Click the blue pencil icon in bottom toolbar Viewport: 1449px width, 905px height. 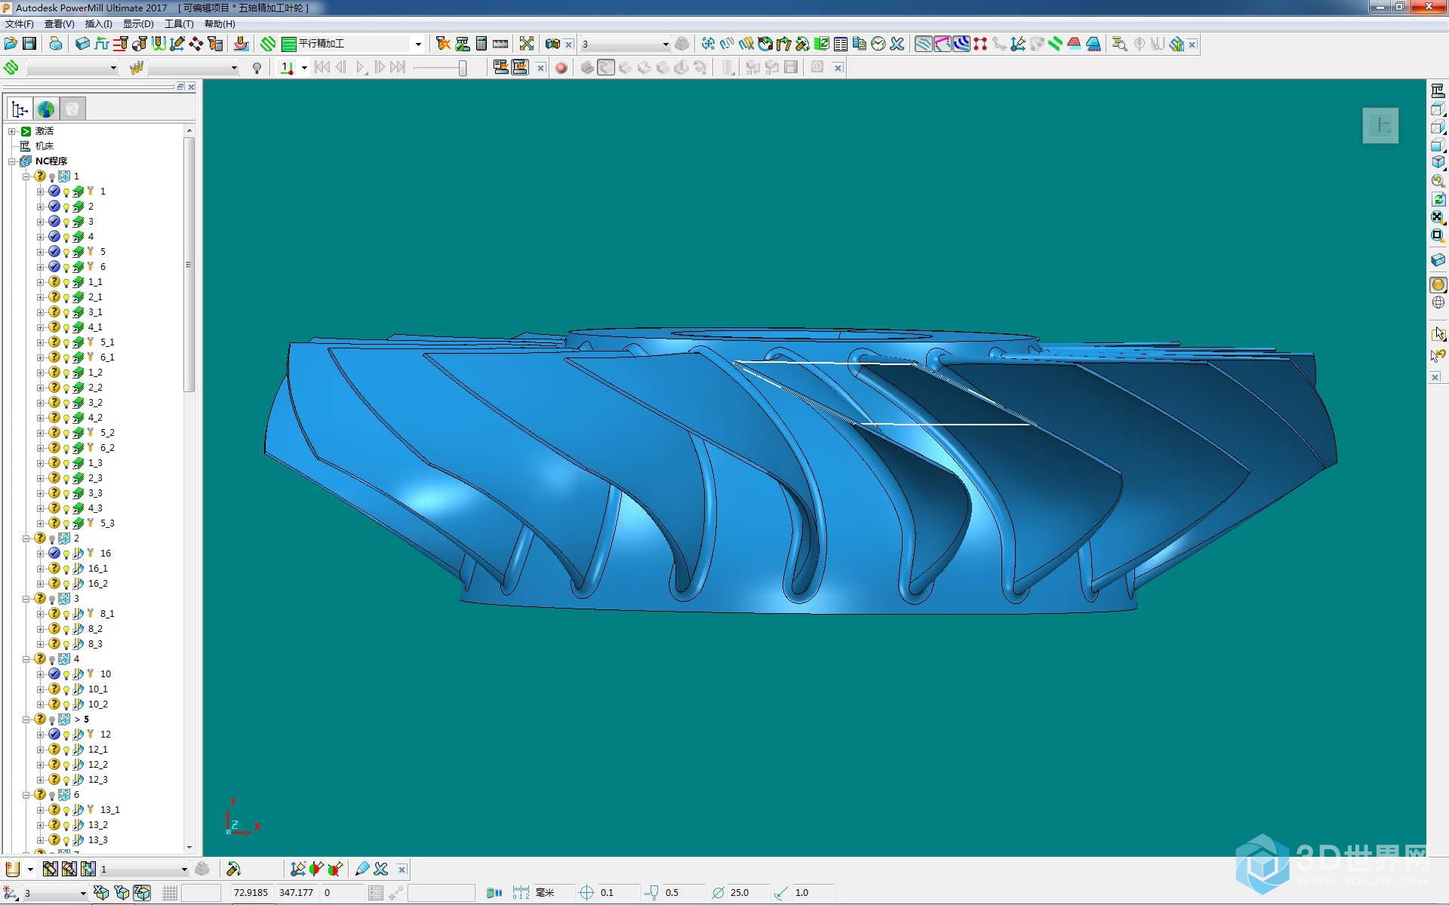click(362, 869)
